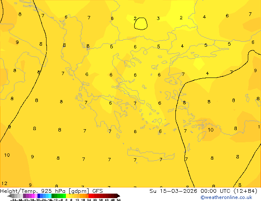Click the map title 'Height/Temp. 925 hPa [gdpm] GFS'

pyautogui.click(x=51, y=191)
